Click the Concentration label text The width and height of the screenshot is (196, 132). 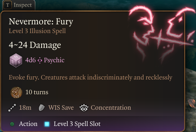[111, 108]
